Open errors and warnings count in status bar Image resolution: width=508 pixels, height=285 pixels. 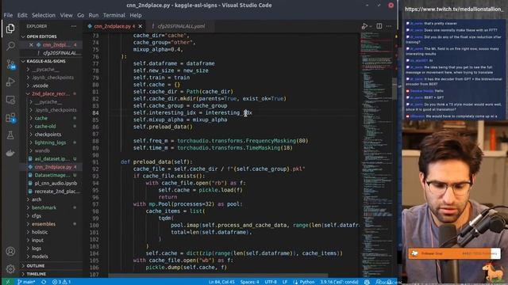tap(62, 282)
